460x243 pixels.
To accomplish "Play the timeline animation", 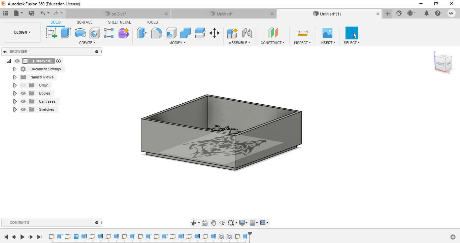I will [23, 237].
